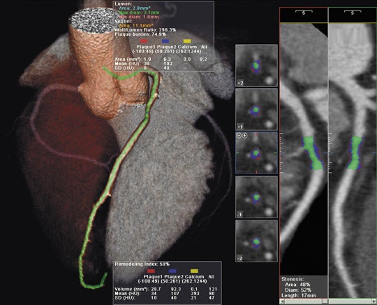The height and width of the screenshot is (305, 377).
Task: Click yellow Calcium swatch in Remodeling Index panel
Action: (x=194, y=271)
